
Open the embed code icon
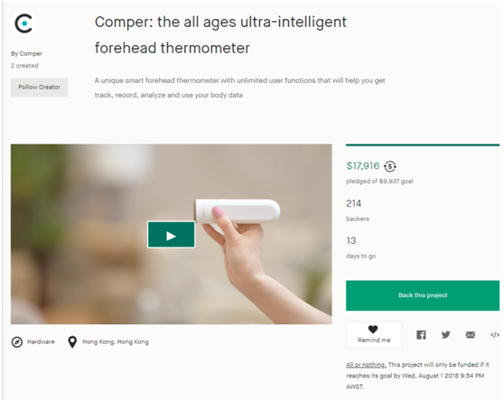tap(495, 335)
